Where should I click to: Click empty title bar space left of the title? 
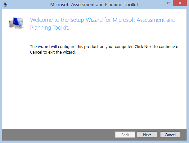(28, 5)
